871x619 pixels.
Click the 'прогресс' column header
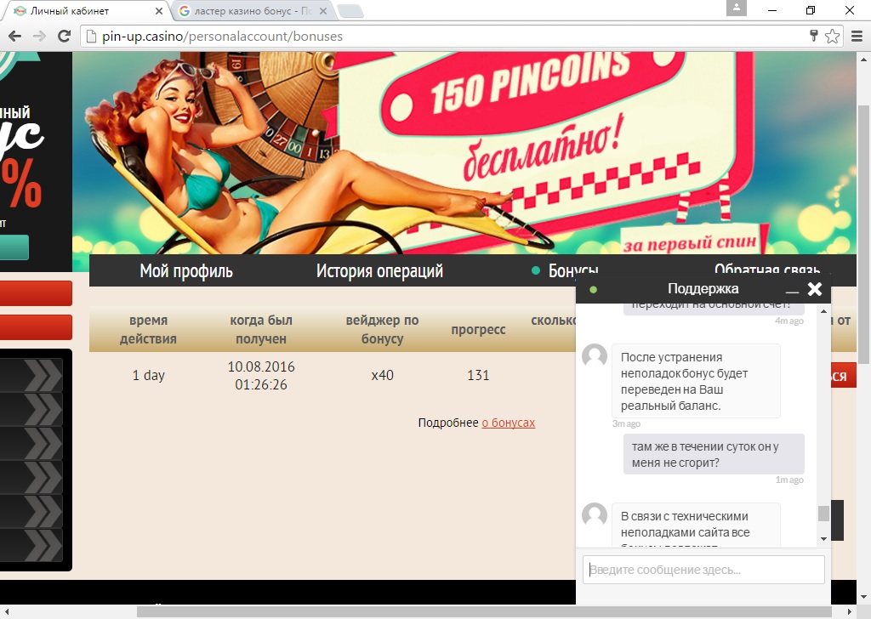tap(478, 329)
